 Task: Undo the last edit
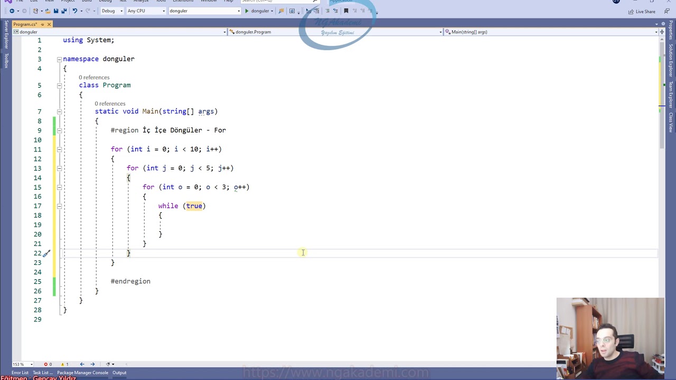coord(74,11)
